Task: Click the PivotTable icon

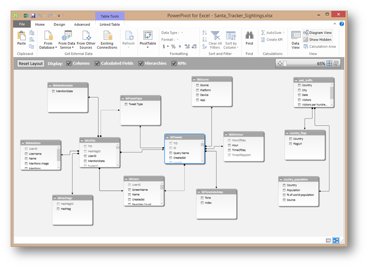Action: coord(148,35)
